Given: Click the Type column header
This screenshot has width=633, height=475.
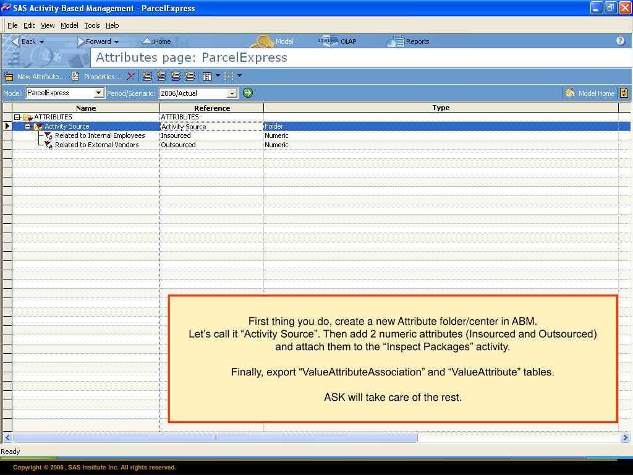Looking at the screenshot, I should (441, 108).
